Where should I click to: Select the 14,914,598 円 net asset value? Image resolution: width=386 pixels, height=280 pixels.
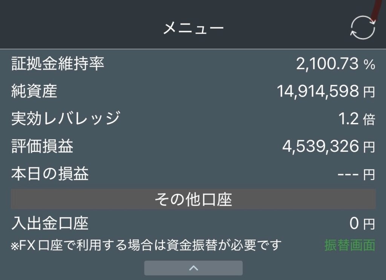326,91
